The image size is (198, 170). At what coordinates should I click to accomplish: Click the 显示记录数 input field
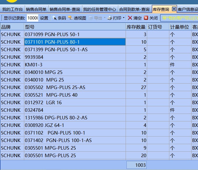pyautogui.click(x=32, y=18)
